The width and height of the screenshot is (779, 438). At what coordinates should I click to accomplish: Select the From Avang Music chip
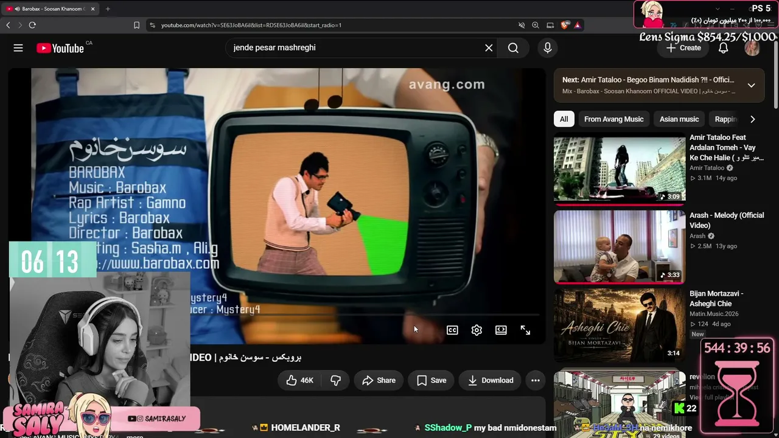613,119
